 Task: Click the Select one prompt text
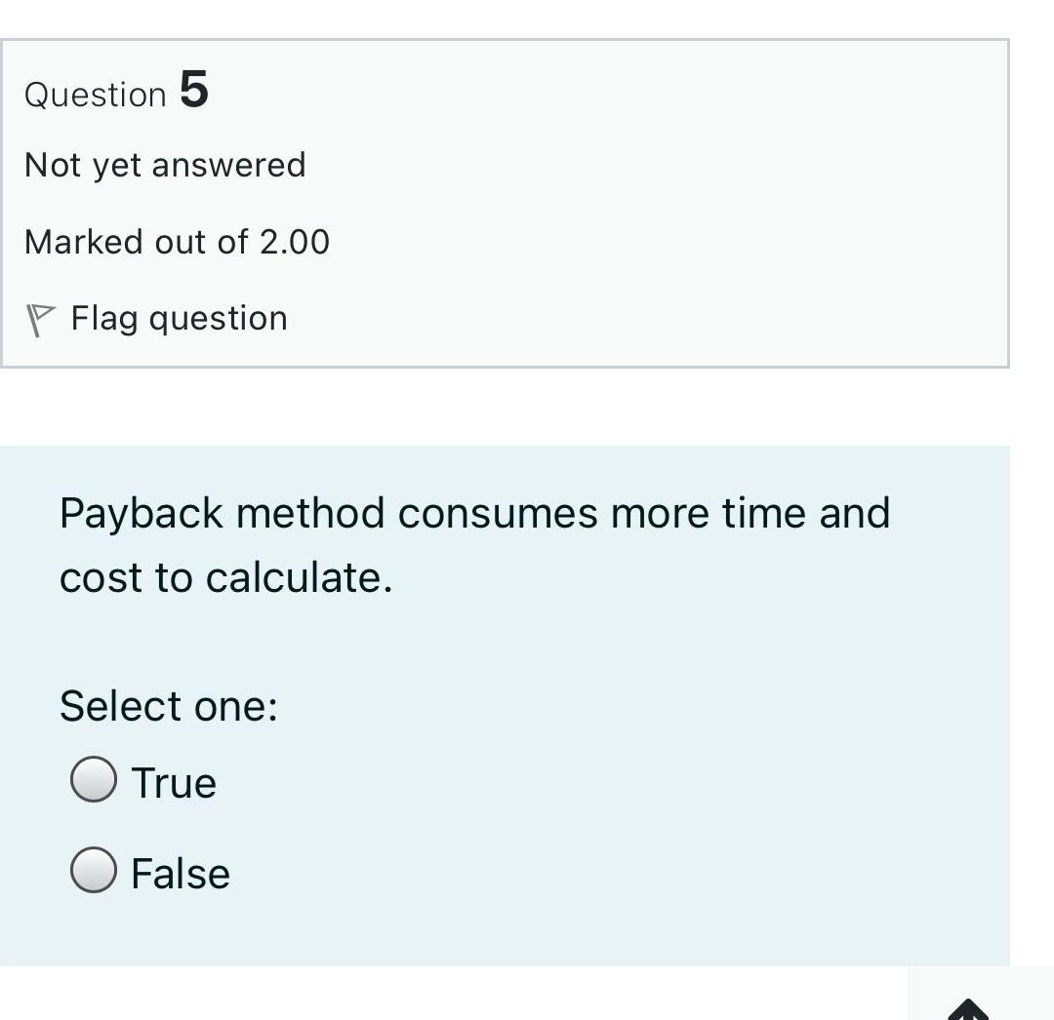click(169, 705)
